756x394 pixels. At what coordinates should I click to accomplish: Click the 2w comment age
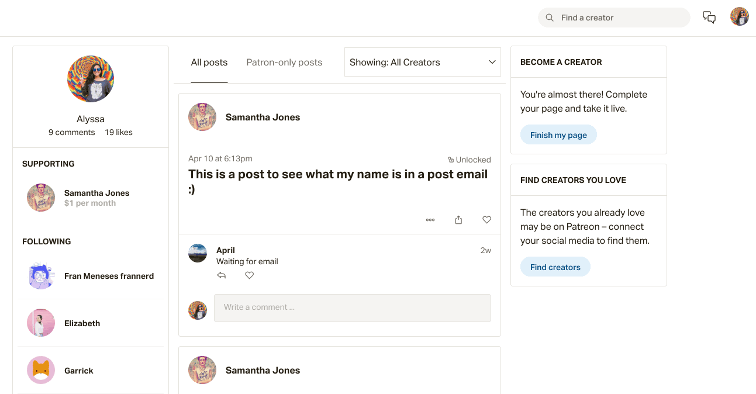tap(486, 250)
